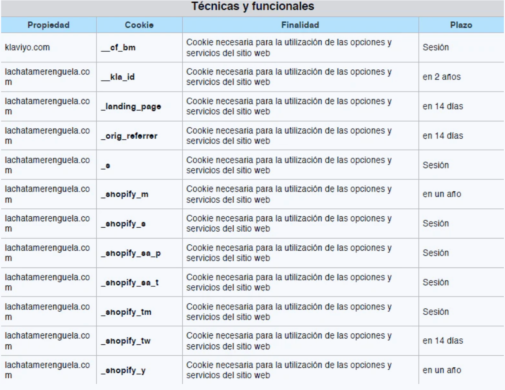Click the "Técnicas y funcionales" table title
Image resolution: width=505 pixels, height=390 pixels.
(252, 6)
